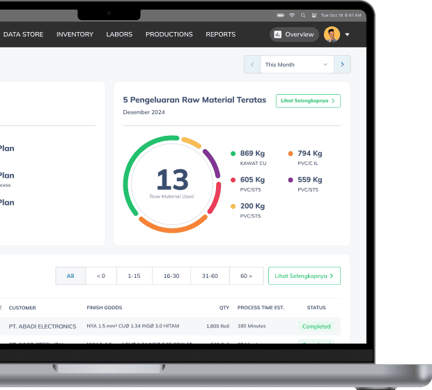432x390 pixels.
Task: Open the INVENTORY menu item
Action: click(x=75, y=34)
